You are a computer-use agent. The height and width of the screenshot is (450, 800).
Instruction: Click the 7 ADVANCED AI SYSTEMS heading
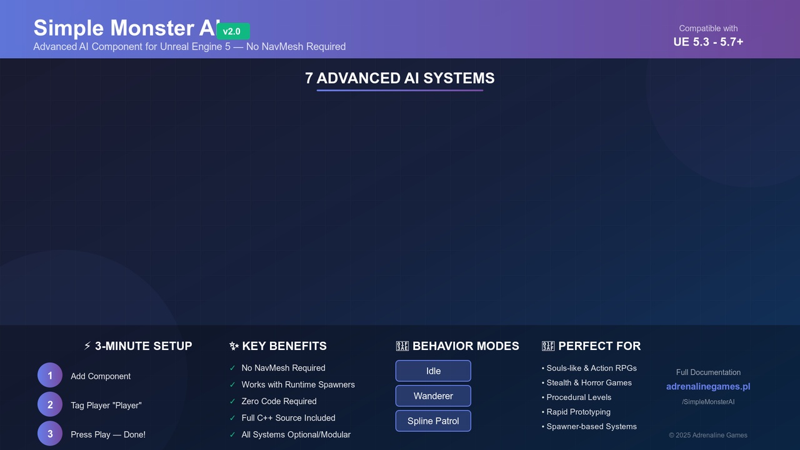(400, 78)
